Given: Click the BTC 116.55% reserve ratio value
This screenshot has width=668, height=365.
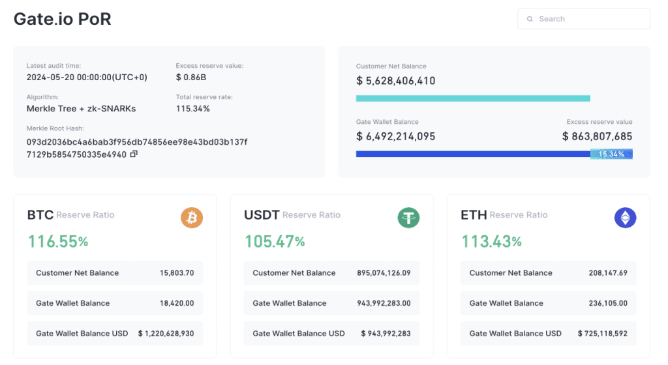Looking at the screenshot, I should (58, 242).
